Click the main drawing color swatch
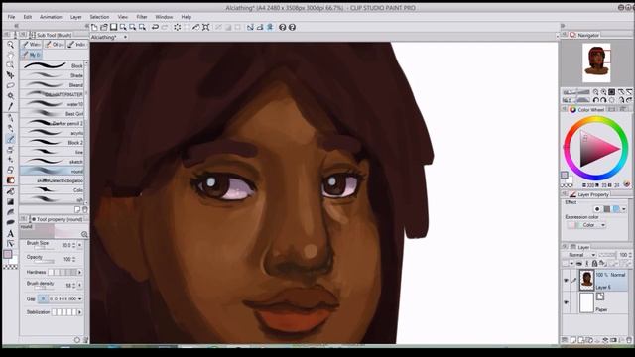The width and height of the screenshot is (635, 357). click(x=7, y=254)
